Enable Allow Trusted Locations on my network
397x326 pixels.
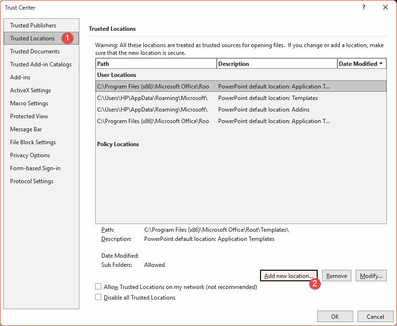point(98,286)
